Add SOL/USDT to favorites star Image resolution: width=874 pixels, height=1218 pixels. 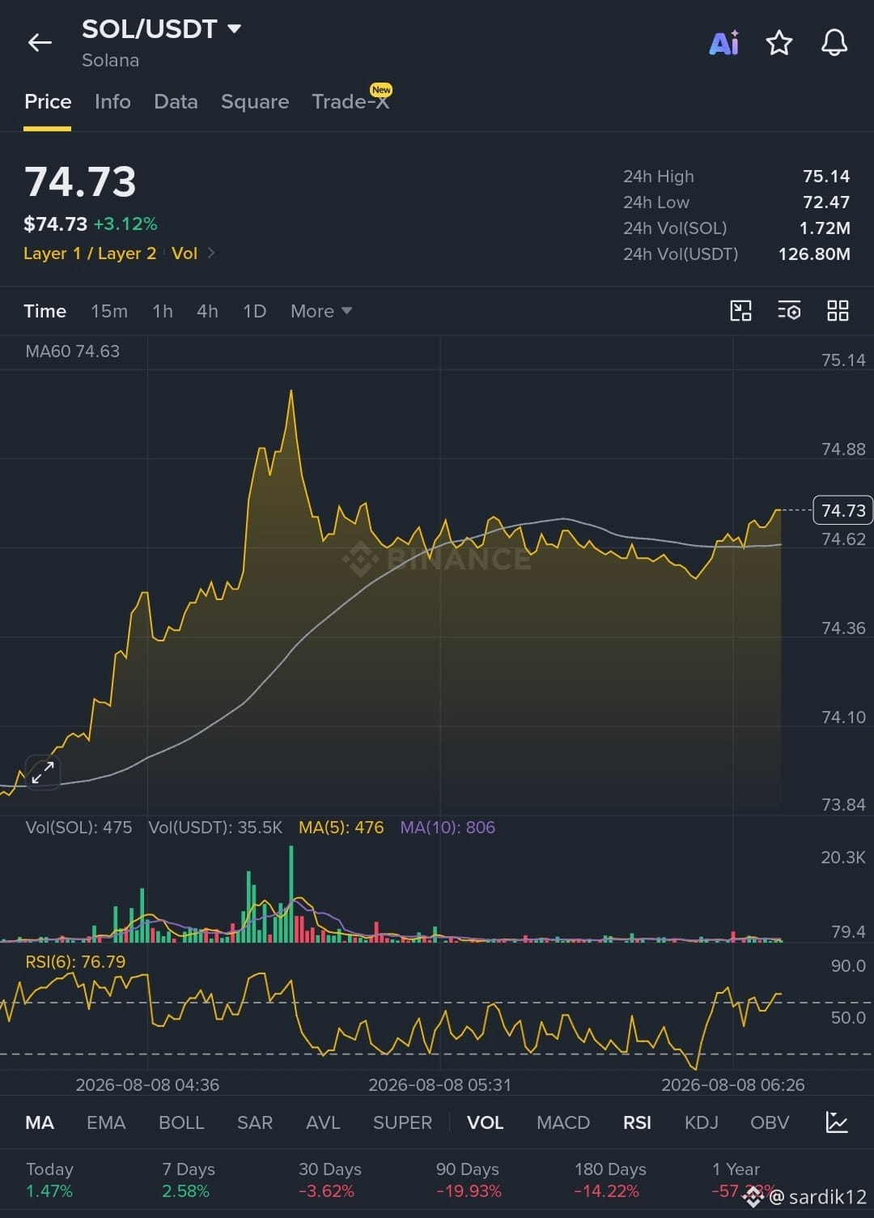tap(779, 43)
